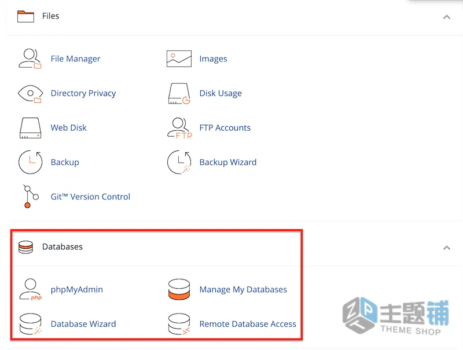Open the Backup link
463x350 pixels.
pos(65,163)
